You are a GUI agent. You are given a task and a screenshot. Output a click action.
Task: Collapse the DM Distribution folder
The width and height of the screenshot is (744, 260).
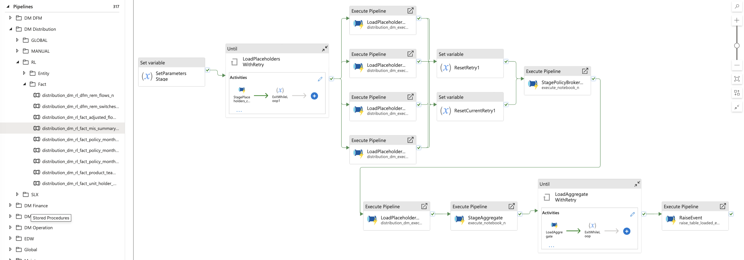10,29
